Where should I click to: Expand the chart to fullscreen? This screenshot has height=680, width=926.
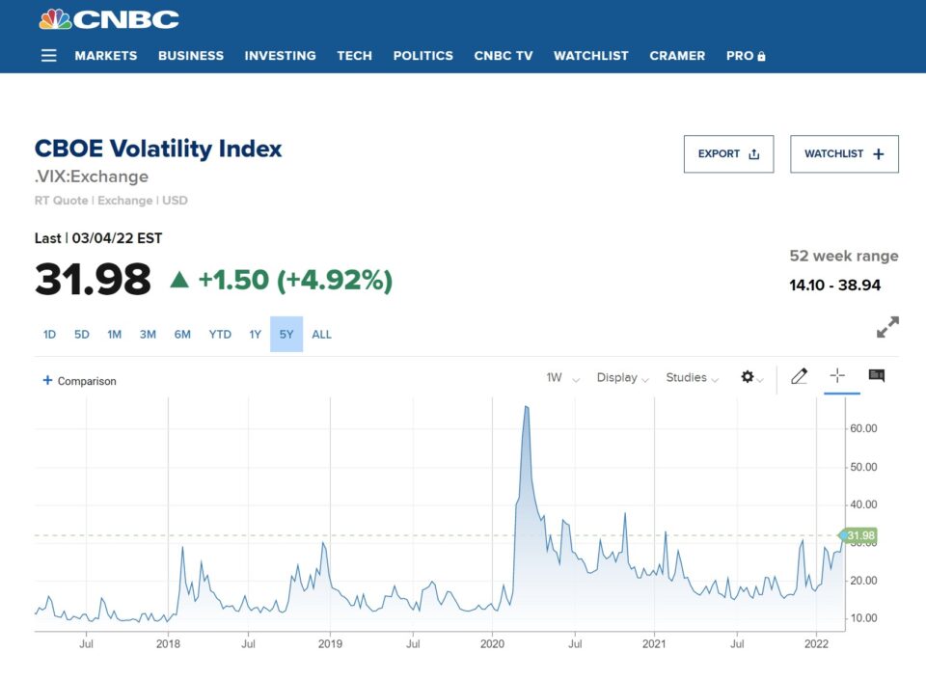(x=887, y=327)
